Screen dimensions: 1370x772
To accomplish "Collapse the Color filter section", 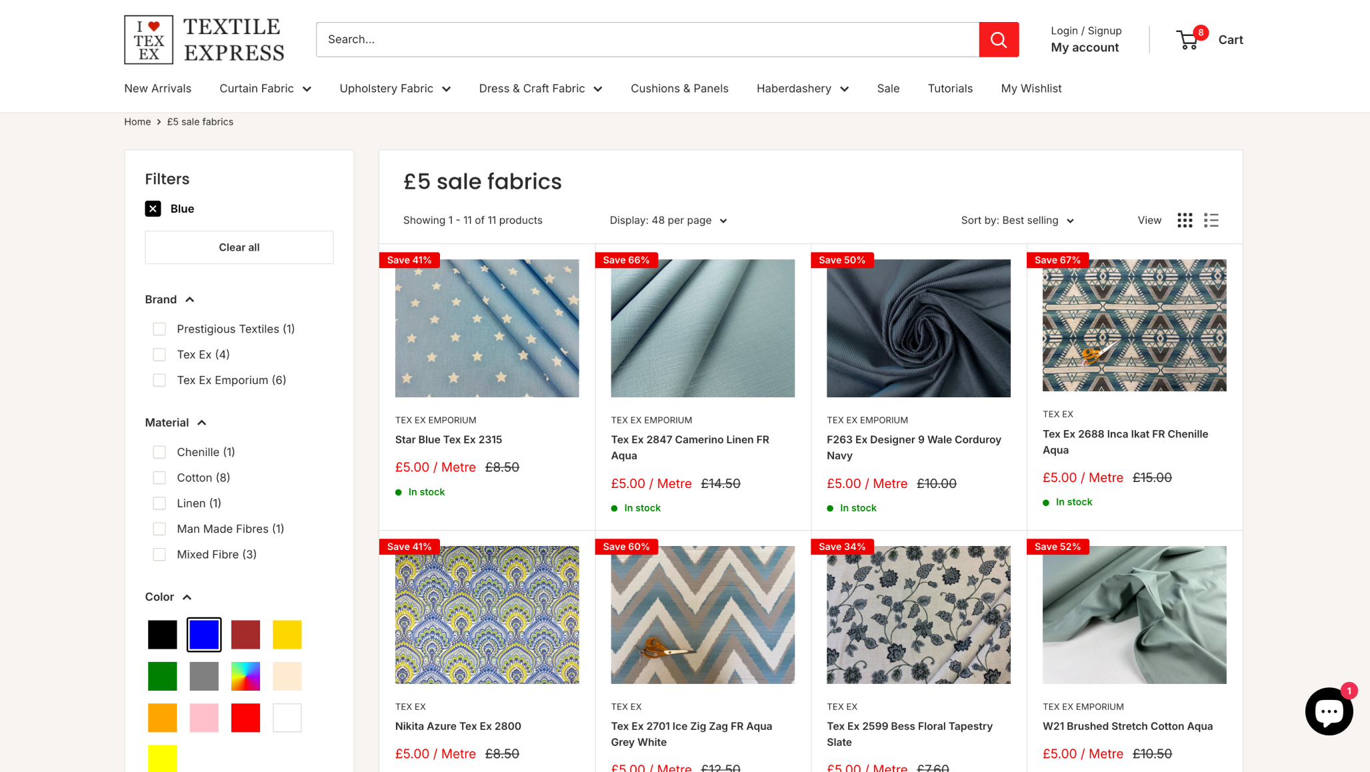I will pyautogui.click(x=168, y=597).
